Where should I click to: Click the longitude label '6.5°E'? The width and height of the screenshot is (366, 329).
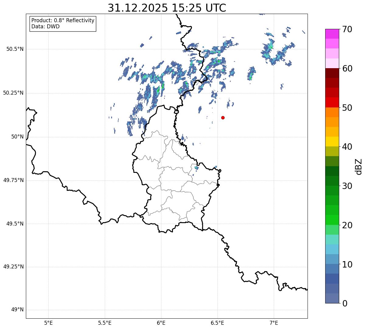[x=217, y=323]
